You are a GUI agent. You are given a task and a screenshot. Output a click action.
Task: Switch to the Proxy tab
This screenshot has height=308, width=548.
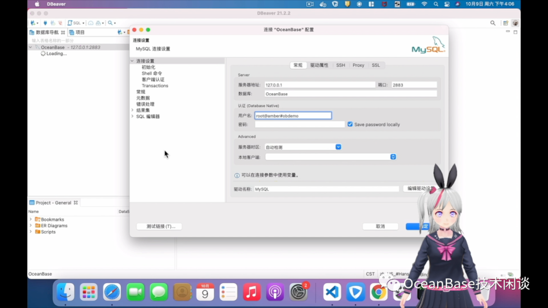click(358, 65)
